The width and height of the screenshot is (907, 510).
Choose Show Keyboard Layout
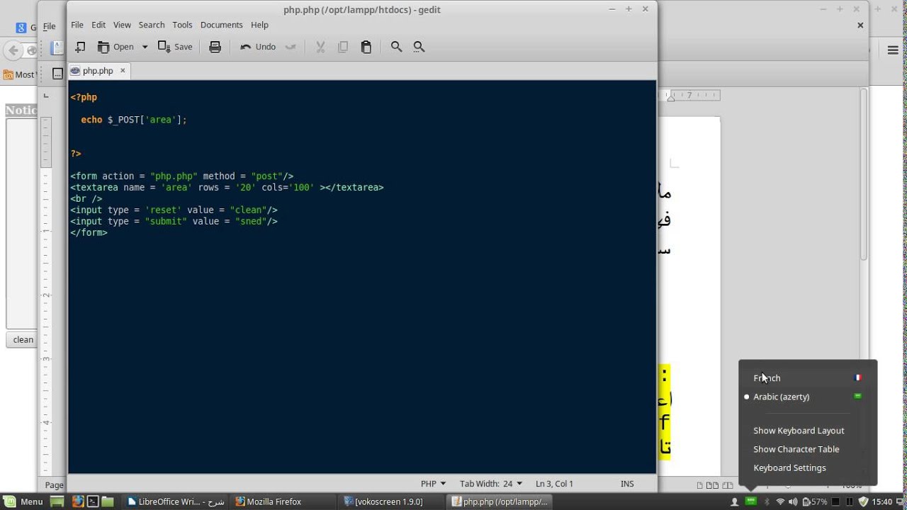(x=807, y=431)
